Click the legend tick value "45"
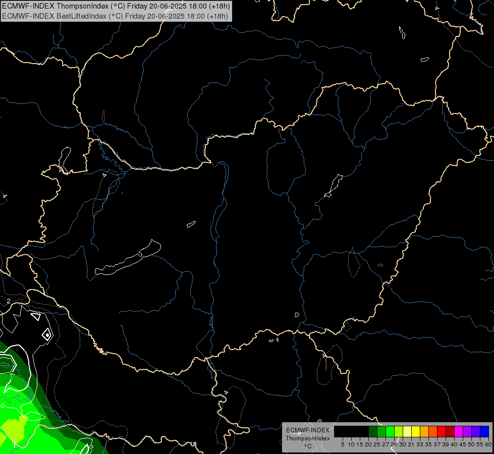 coord(463,444)
